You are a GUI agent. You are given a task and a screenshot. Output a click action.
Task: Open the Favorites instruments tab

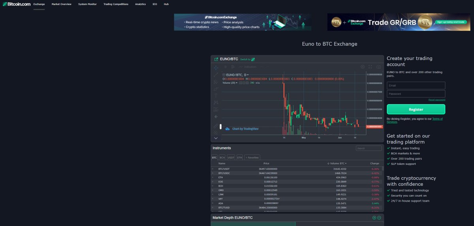pos(252,157)
